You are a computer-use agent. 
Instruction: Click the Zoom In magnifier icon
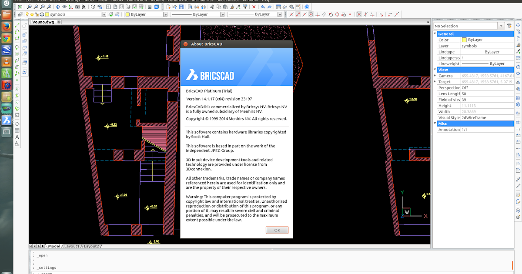29,7
